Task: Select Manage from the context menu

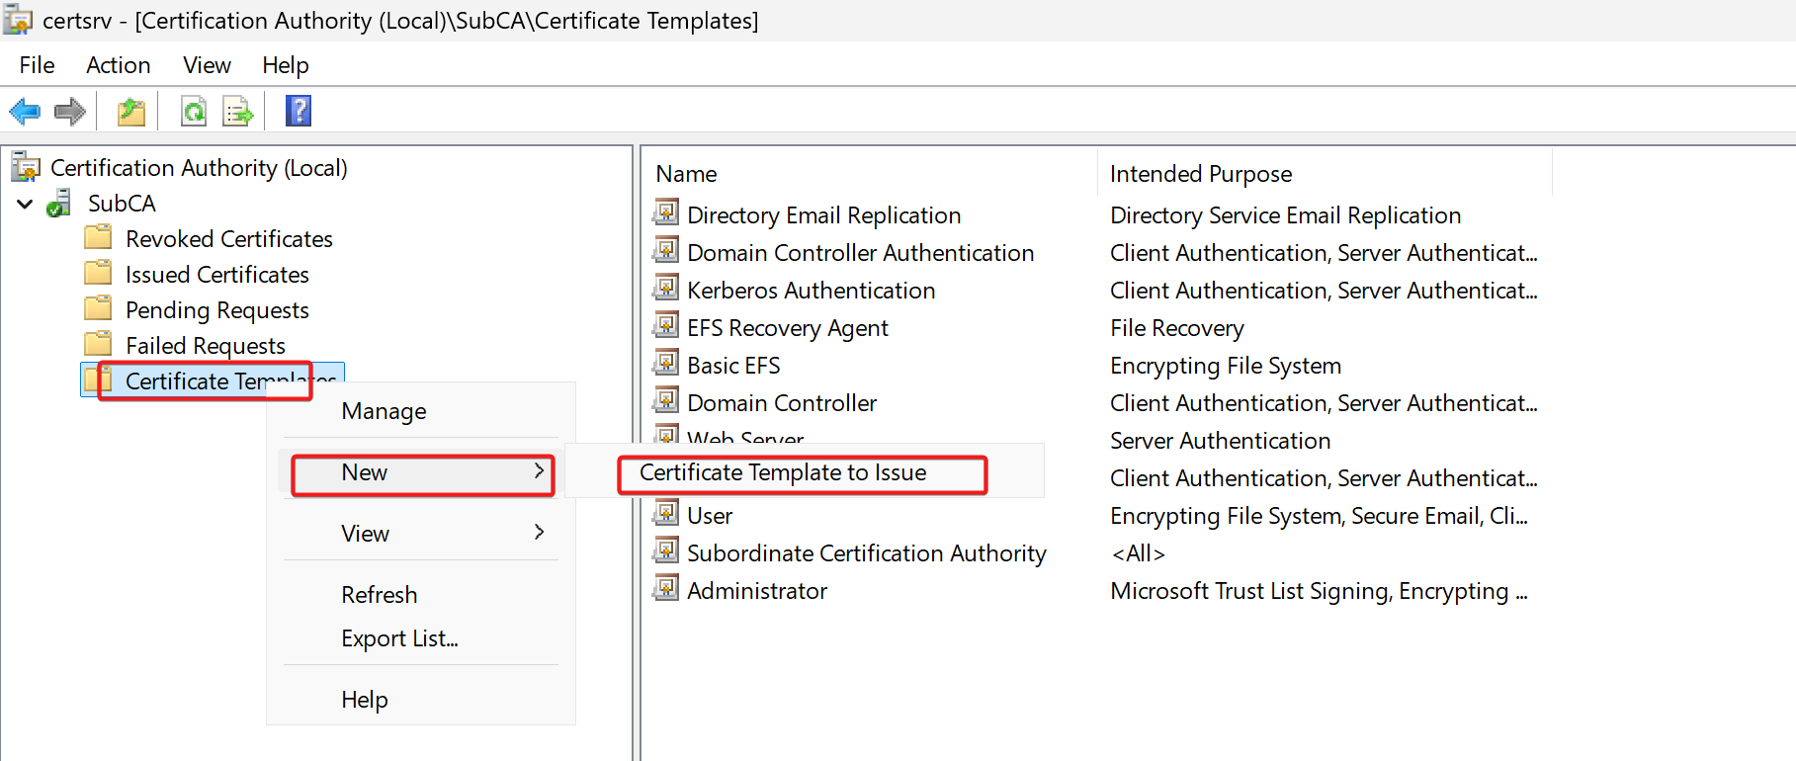Action: 384,411
